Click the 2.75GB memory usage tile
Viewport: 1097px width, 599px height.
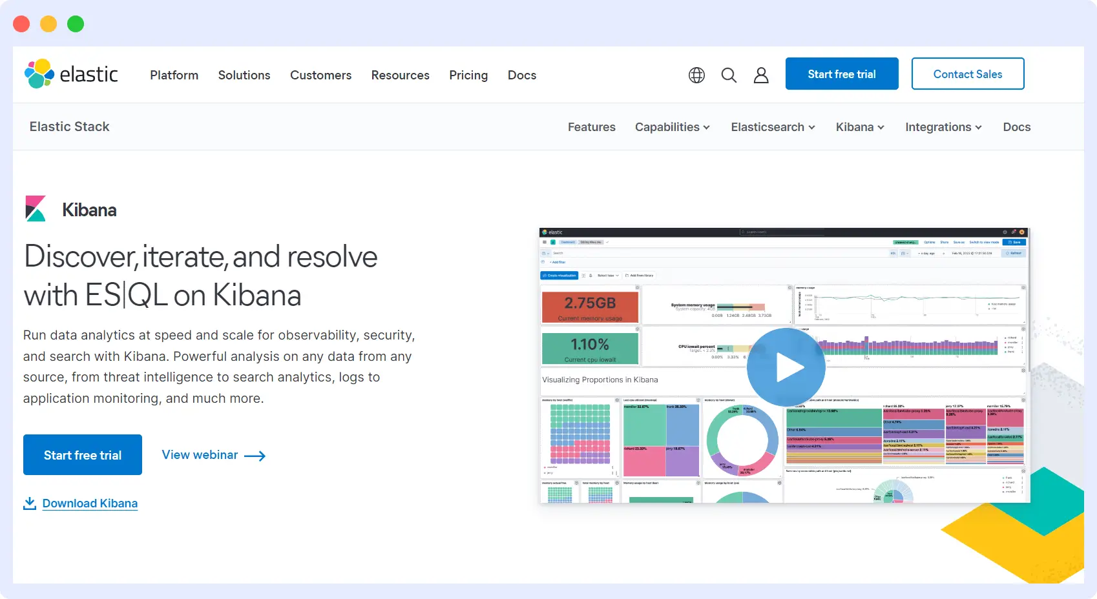click(590, 307)
